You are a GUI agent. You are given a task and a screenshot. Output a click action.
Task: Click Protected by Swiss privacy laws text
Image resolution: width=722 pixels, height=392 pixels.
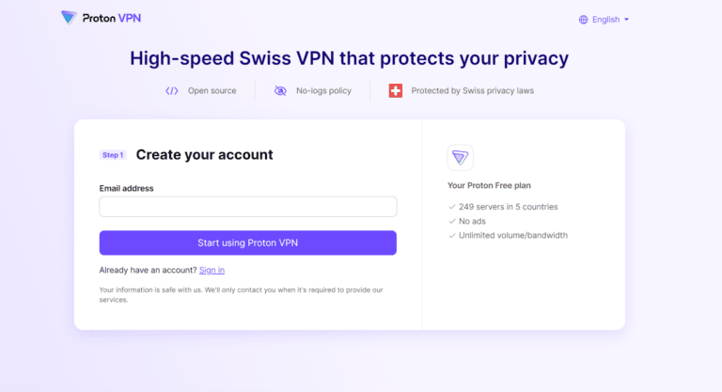(x=472, y=91)
